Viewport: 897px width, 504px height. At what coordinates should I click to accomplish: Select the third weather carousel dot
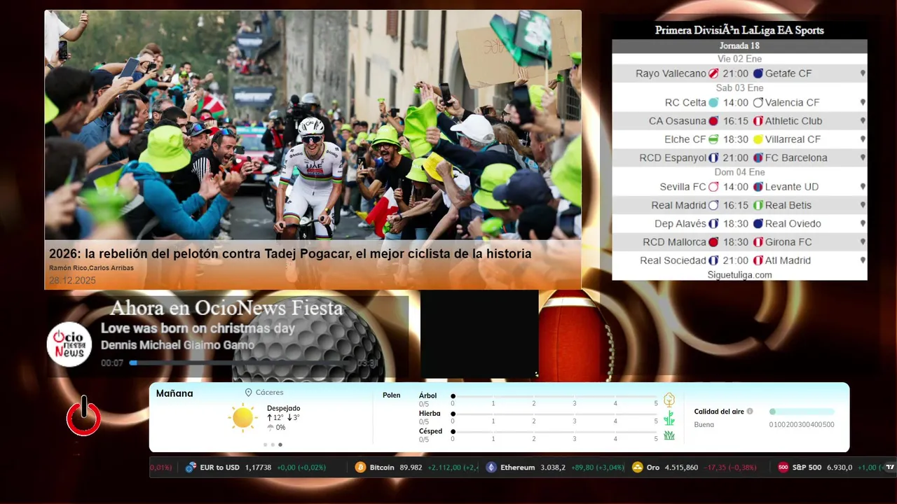pos(280,444)
